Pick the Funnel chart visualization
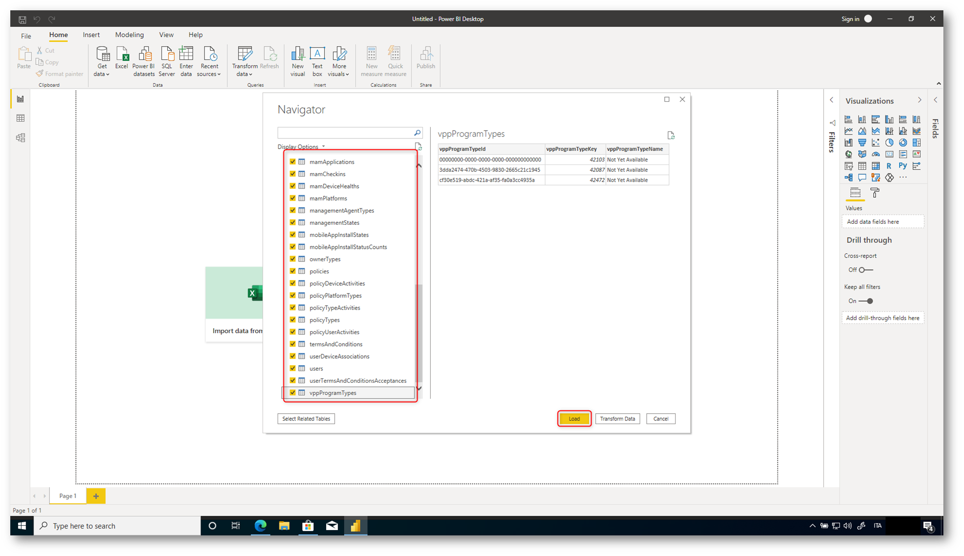The image size is (964, 556). 862,143
